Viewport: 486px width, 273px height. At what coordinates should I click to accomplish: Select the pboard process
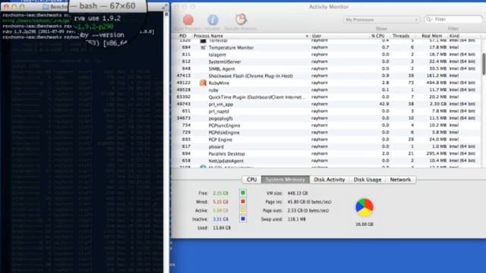click(x=216, y=146)
